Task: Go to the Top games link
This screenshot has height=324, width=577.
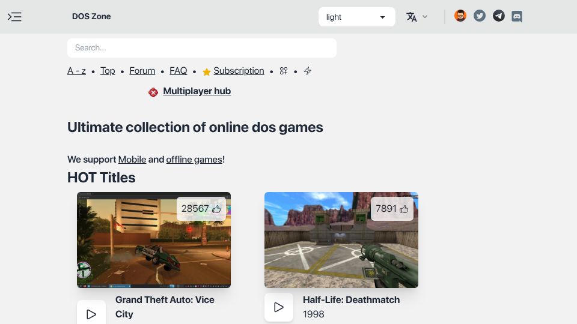Action: [108, 71]
